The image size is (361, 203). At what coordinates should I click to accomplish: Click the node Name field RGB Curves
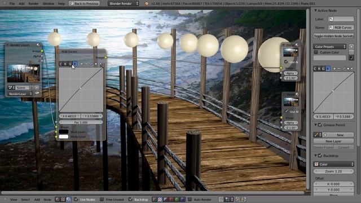[x=341, y=28]
